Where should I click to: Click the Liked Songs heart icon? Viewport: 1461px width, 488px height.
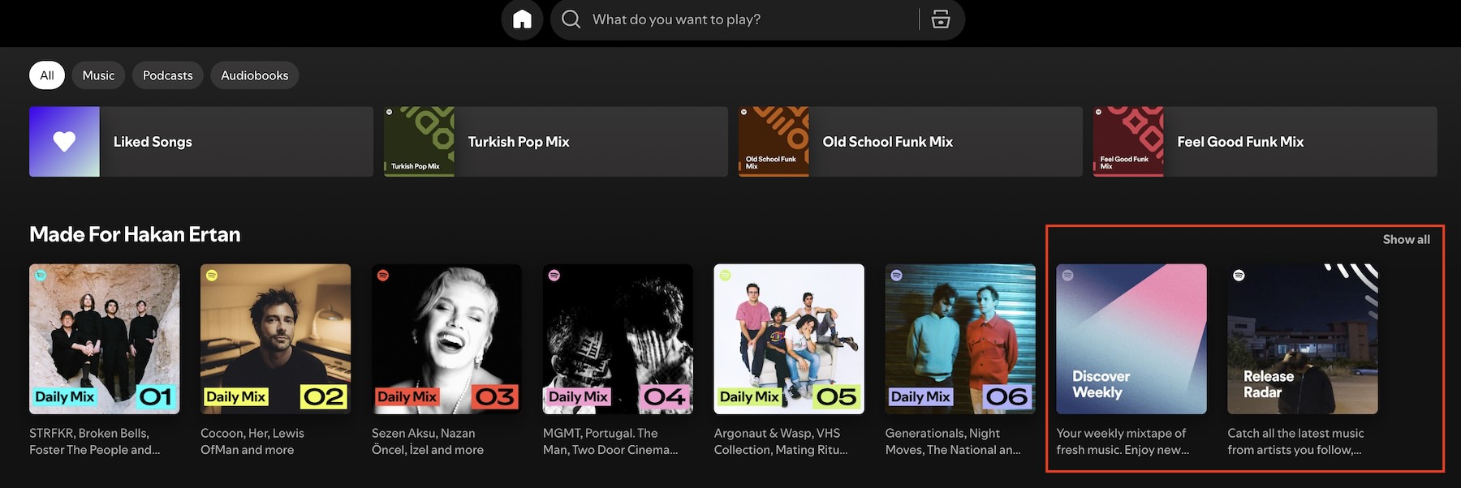click(x=64, y=142)
